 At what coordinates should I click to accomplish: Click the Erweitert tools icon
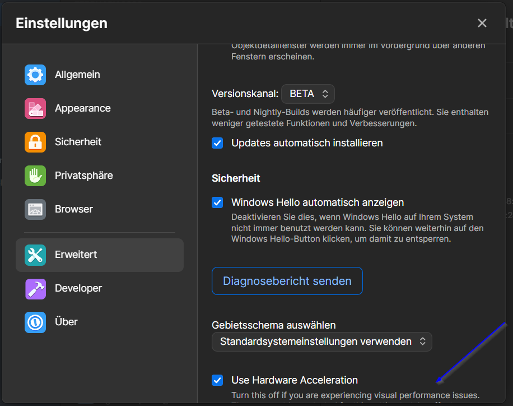coord(35,255)
